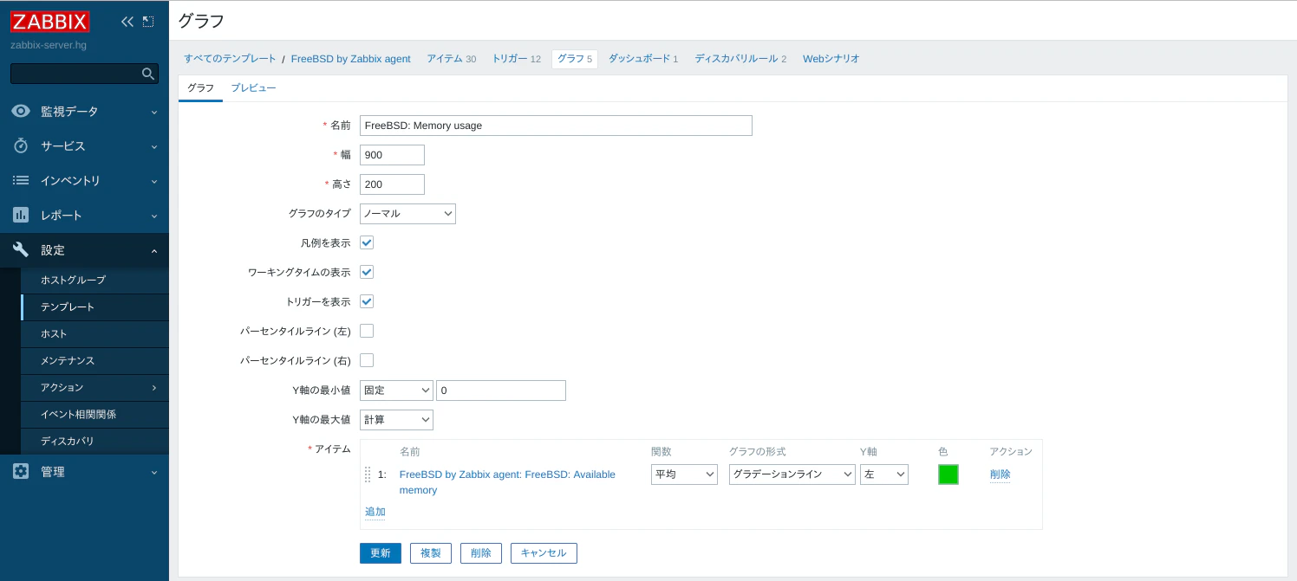Open the 関数 dropdown showing 平均
This screenshot has height=581, width=1297.
684,474
